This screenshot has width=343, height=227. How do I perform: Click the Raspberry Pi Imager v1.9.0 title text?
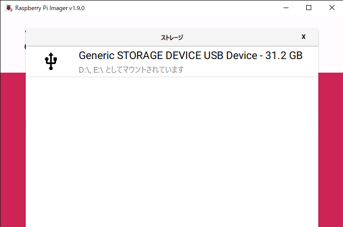(x=50, y=8)
